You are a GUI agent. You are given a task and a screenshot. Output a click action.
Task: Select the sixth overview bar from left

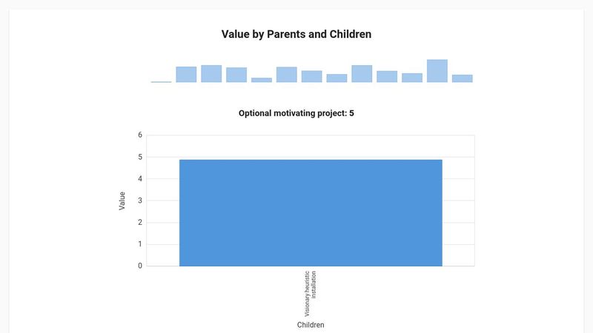pyautogui.click(x=287, y=75)
